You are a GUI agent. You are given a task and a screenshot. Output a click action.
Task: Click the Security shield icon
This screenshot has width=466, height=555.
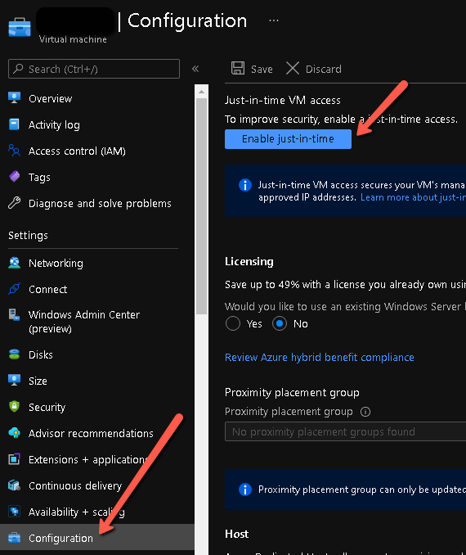click(14, 406)
